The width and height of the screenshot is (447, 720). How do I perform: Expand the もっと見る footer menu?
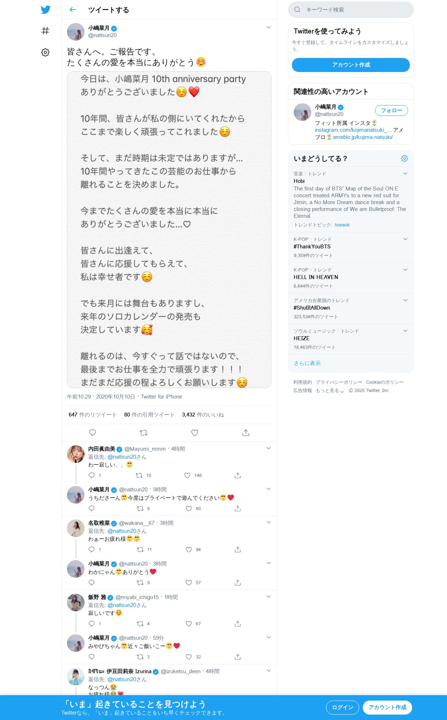pyautogui.click(x=330, y=391)
